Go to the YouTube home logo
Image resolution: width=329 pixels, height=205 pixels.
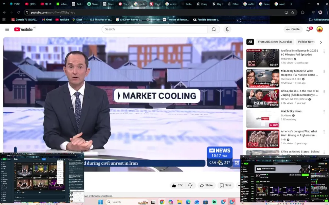click(x=24, y=29)
